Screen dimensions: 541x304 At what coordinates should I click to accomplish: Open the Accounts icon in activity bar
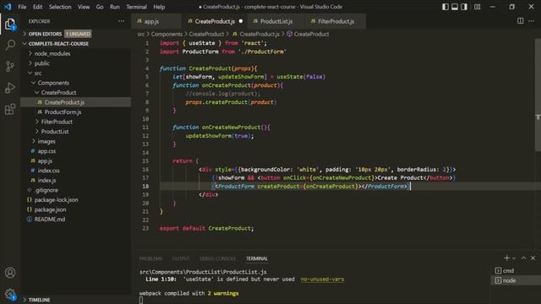point(10,273)
